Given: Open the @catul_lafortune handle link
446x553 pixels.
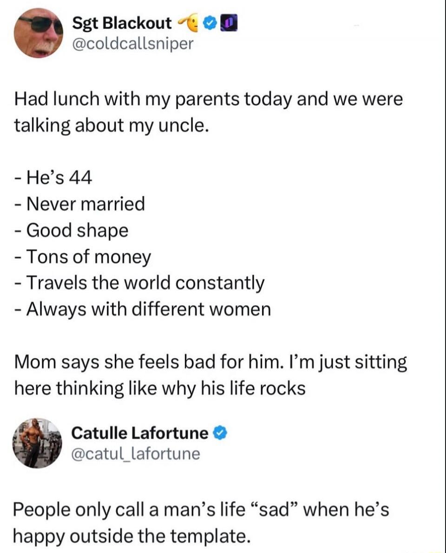Looking at the screenshot, I should (x=136, y=453).
